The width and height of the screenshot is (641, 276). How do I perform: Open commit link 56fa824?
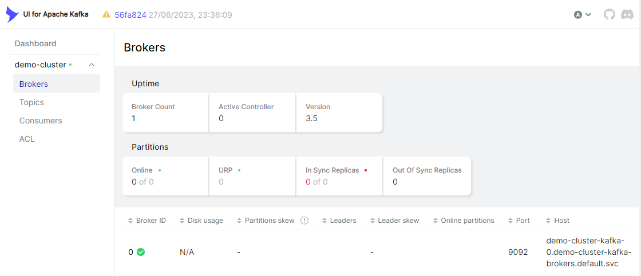click(130, 14)
